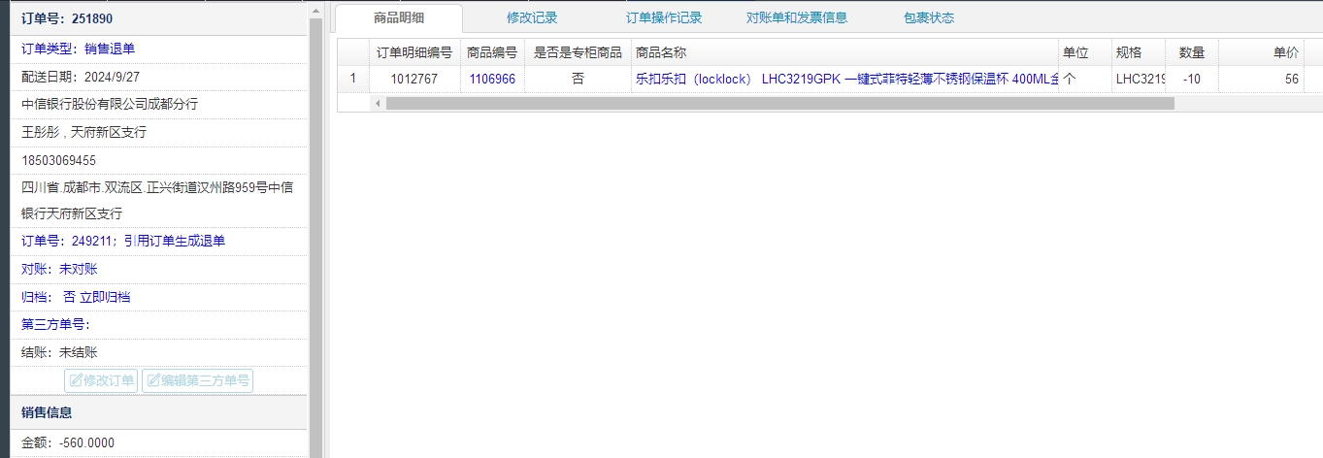Select row number 1 cell
The height and width of the screenshot is (458, 1323).
pyautogui.click(x=353, y=80)
